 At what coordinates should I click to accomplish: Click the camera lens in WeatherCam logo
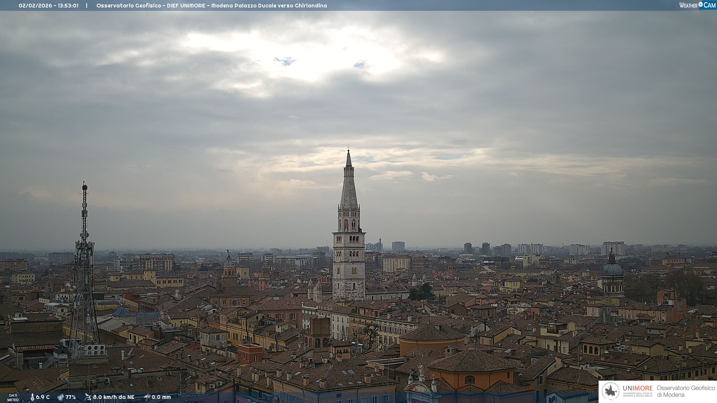point(701,4)
